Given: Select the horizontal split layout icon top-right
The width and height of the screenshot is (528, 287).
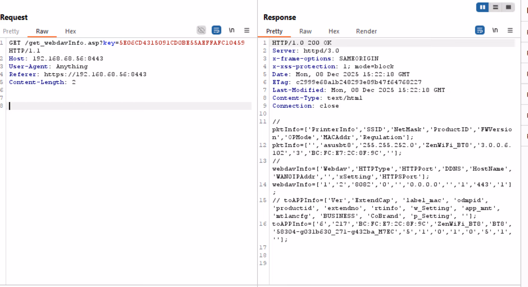Looking at the screenshot, I should pyautogui.click(x=495, y=7).
